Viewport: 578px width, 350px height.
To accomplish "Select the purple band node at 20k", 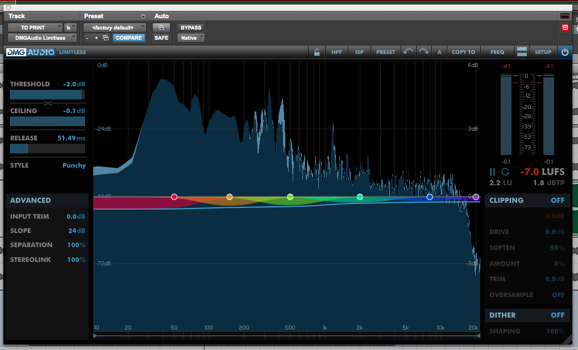I will pyautogui.click(x=476, y=197).
